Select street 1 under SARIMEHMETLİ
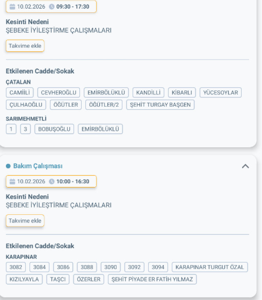This screenshot has width=262, height=300. [11, 128]
